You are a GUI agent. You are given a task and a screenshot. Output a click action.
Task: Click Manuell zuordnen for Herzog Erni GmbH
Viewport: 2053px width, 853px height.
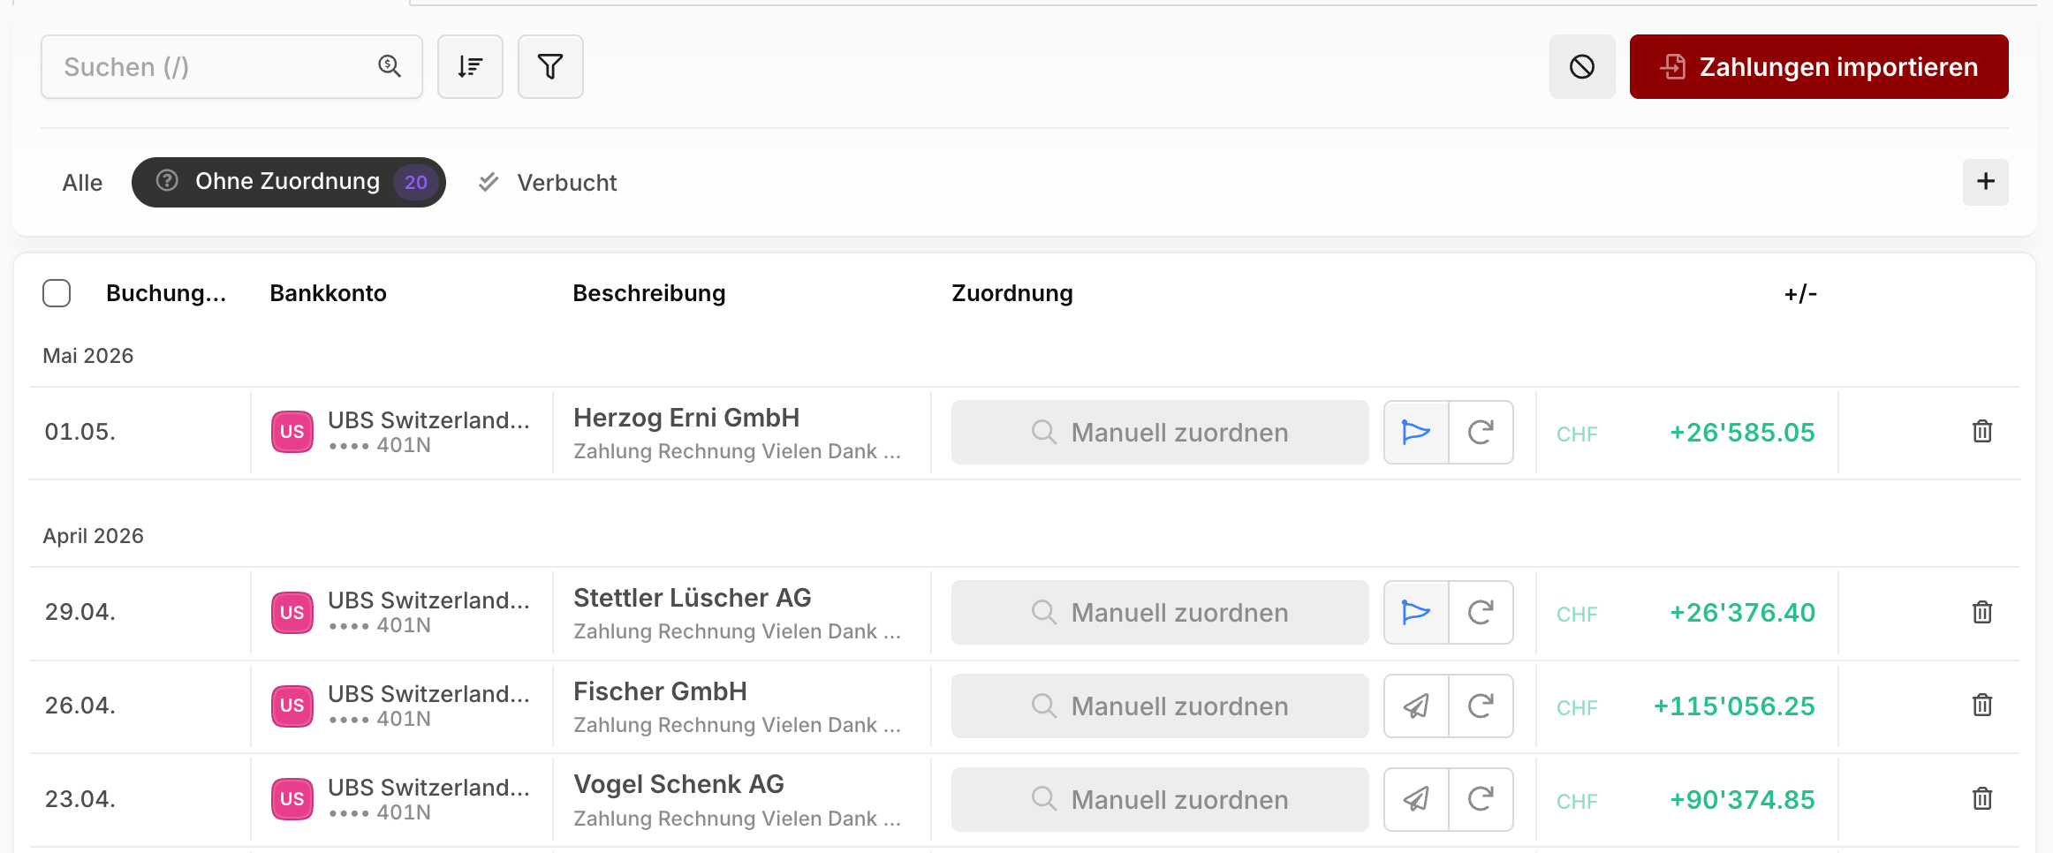[x=1160, y=433]
